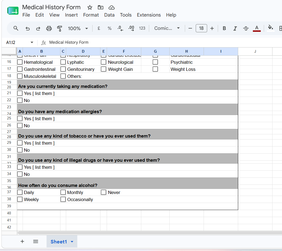The height and width of the screenshot is (251, 282).
Task: Open the Extensions menu
Action: point(149,15)
